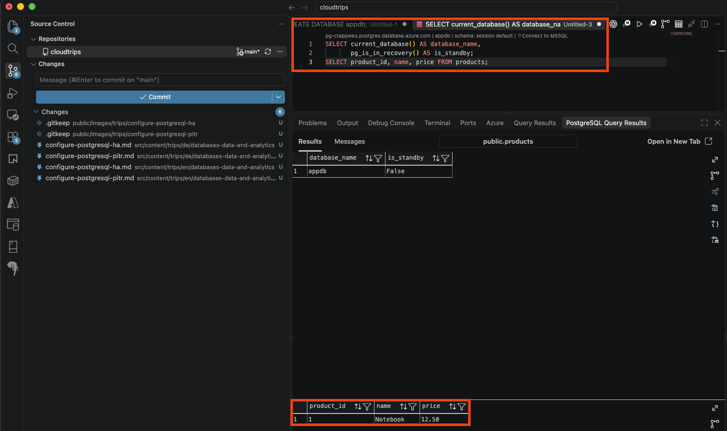Select the 12.50 price cell

point(444,419)
